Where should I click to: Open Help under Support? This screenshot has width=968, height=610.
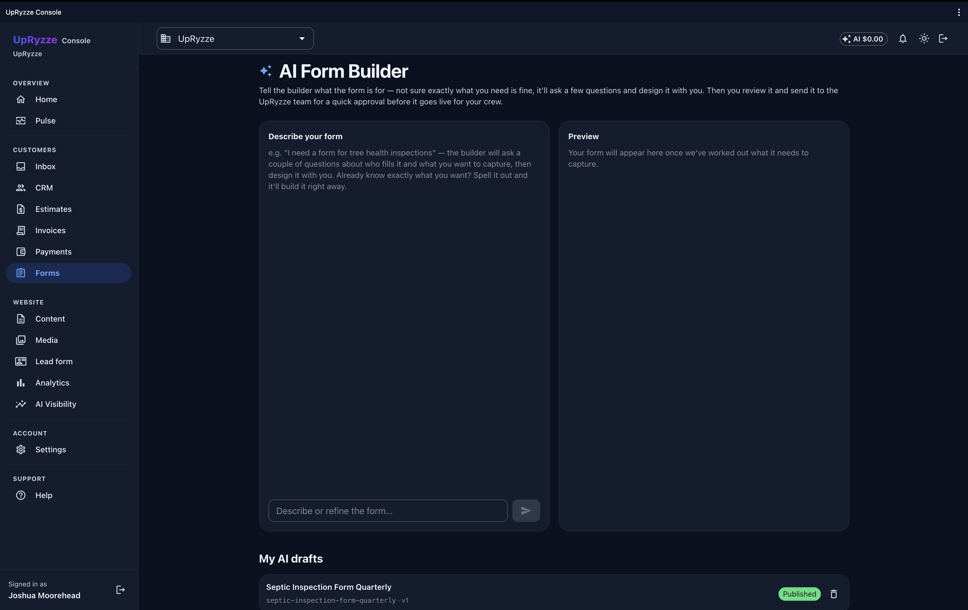tap(69, 495)
